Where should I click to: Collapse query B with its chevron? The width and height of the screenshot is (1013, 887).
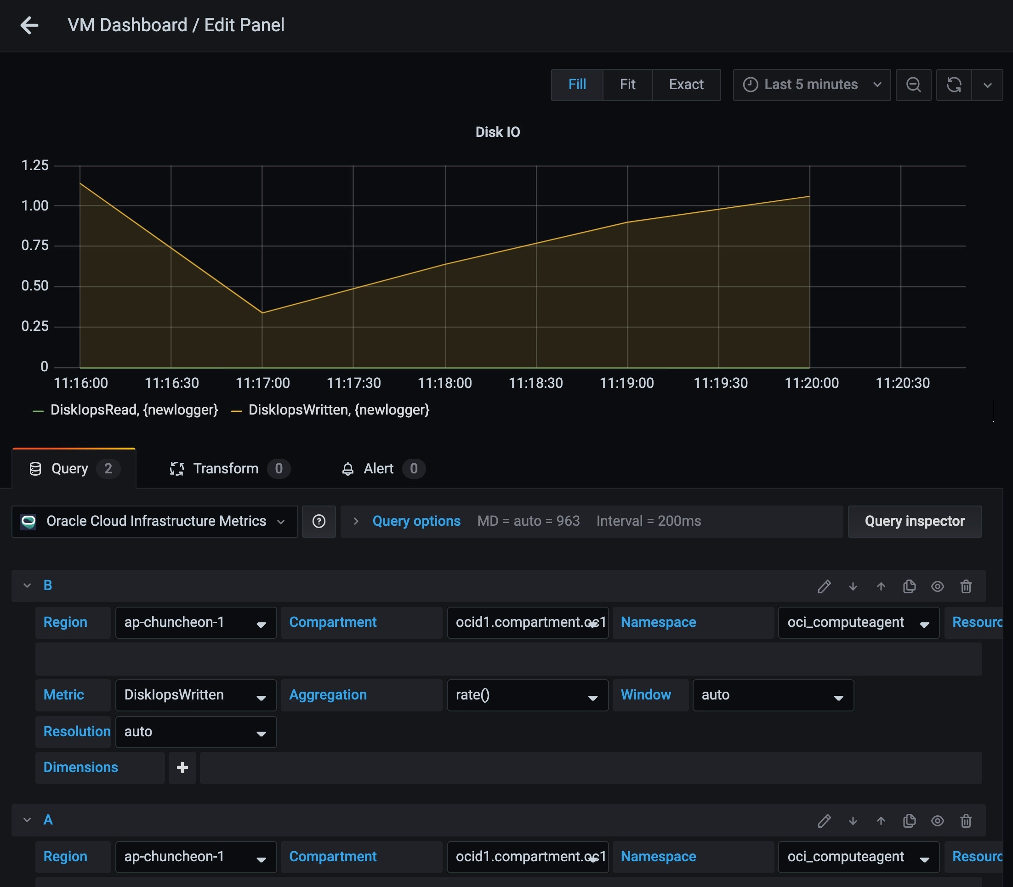tap(27, 585)
